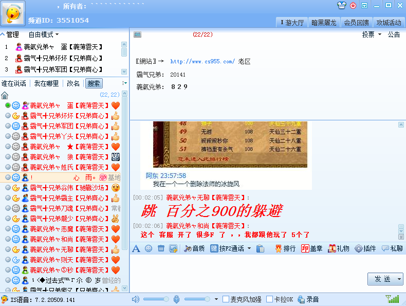Switch to the 会员回馈 tab

click(x=356, y=23)
